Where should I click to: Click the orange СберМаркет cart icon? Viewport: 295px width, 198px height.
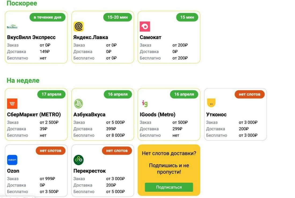click(12, 104)
